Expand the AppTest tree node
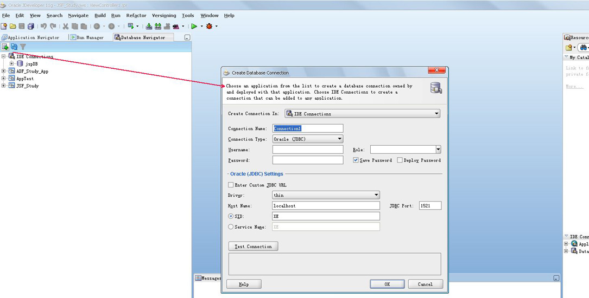 (x=4, y=79)
